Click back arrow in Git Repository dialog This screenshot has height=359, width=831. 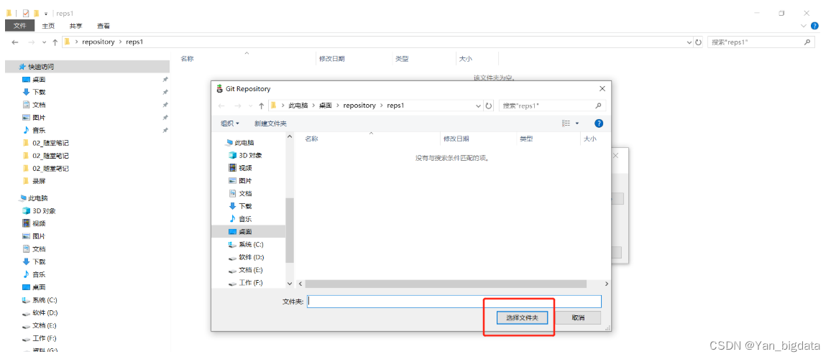point(223,106)
